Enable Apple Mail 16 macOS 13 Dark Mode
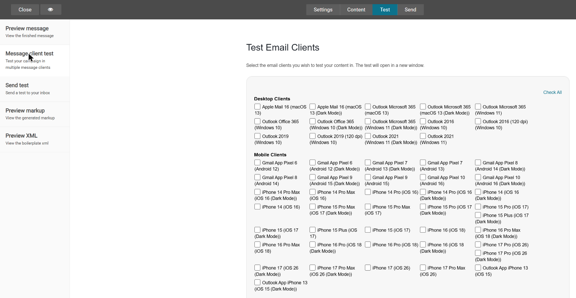Image resolution: width=576 pixels, height=298 pixels. pyautogui.click(x=312, y=107)
